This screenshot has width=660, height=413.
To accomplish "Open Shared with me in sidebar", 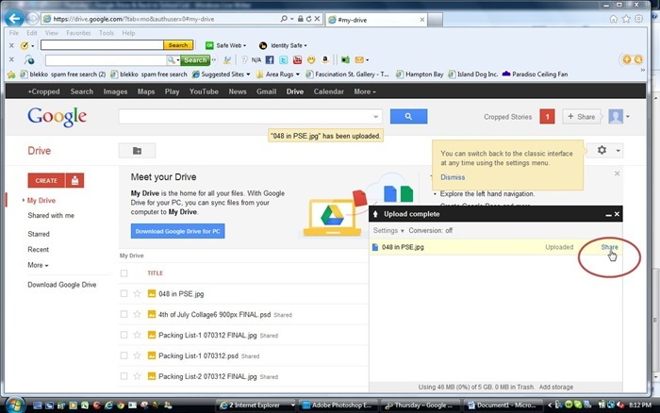I will (x=51, y=215).
